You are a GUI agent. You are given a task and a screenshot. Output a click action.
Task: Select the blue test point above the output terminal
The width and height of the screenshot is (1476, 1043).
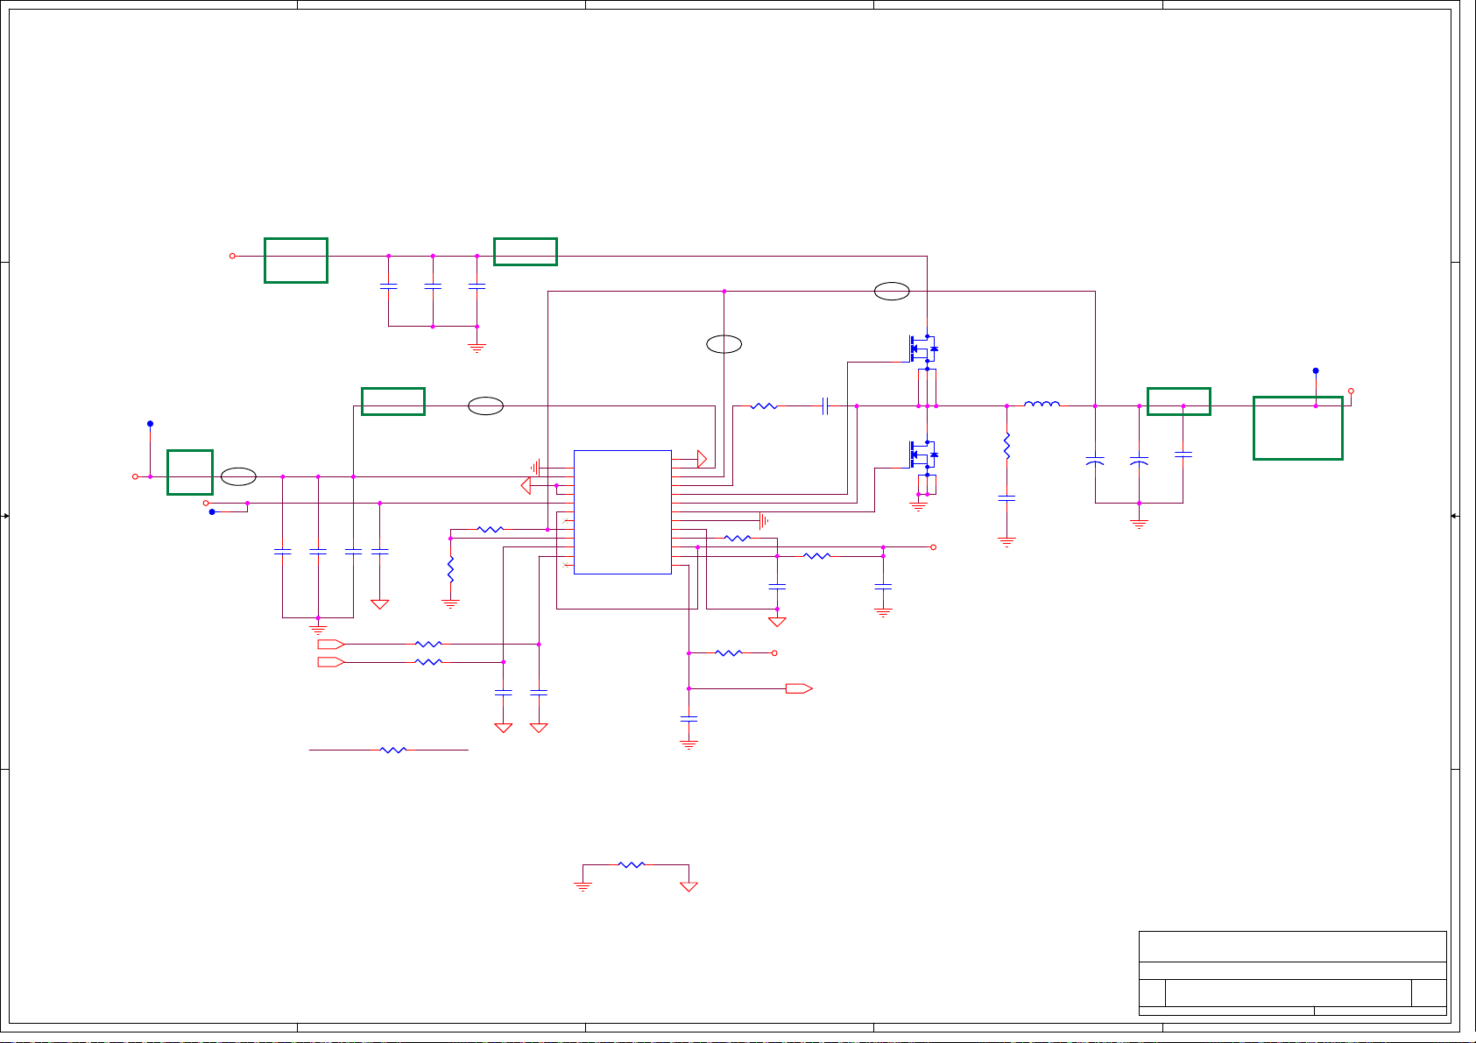1316,370
